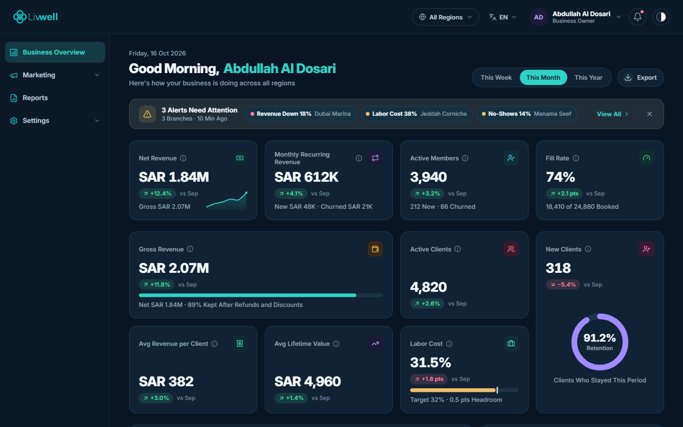Click the Avg Revenue per Client receipt icon
The width and height of the screenshot is (683, 427).
point(240,343)
